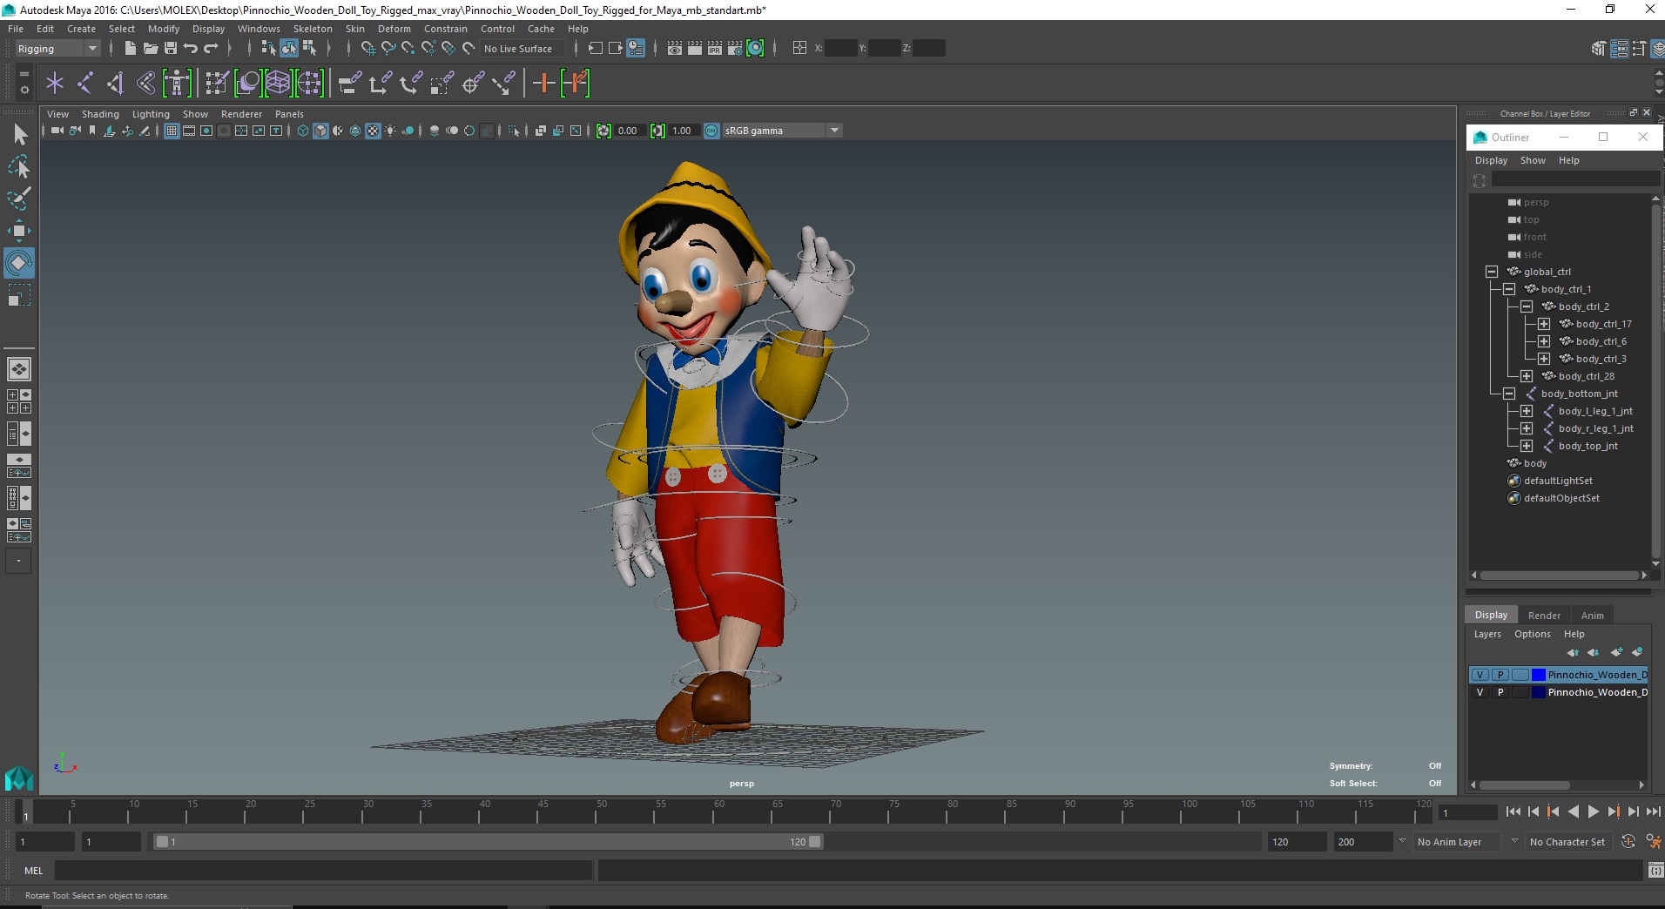Expand the body_ctrl_17 node

pos(1544,324)
